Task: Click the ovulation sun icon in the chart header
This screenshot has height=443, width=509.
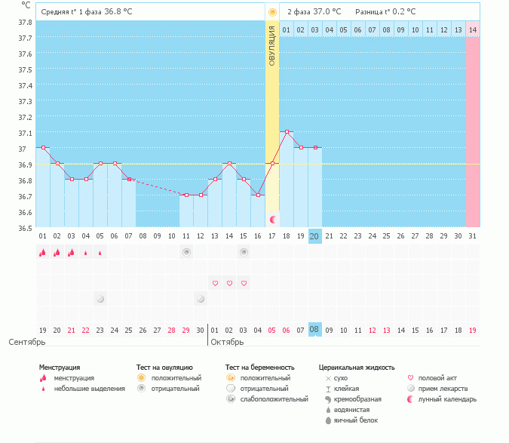Action: click(x=272, y=12)
